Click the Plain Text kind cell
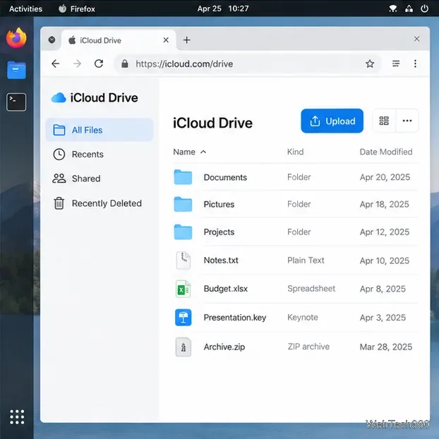 coord(306,260)
